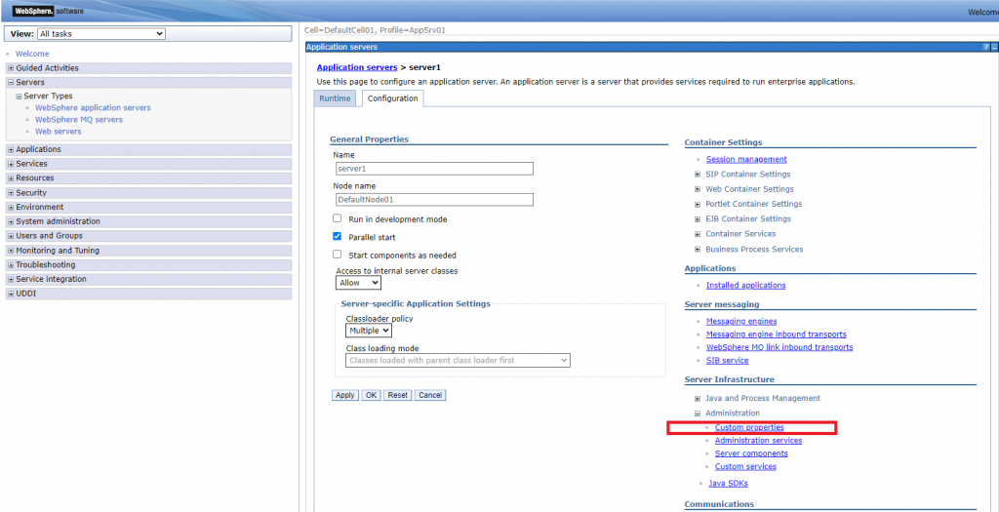Open SIB service link
The width and height of the screenshot is (999, 512).
tap(727, 361)
